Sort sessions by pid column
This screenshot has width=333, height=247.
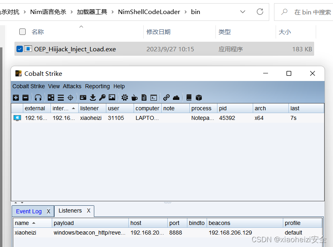click(235, 108)
